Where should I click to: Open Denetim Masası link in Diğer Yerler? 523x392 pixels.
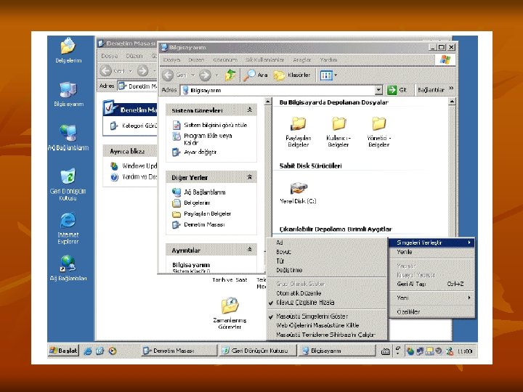(x=204, y=224)
